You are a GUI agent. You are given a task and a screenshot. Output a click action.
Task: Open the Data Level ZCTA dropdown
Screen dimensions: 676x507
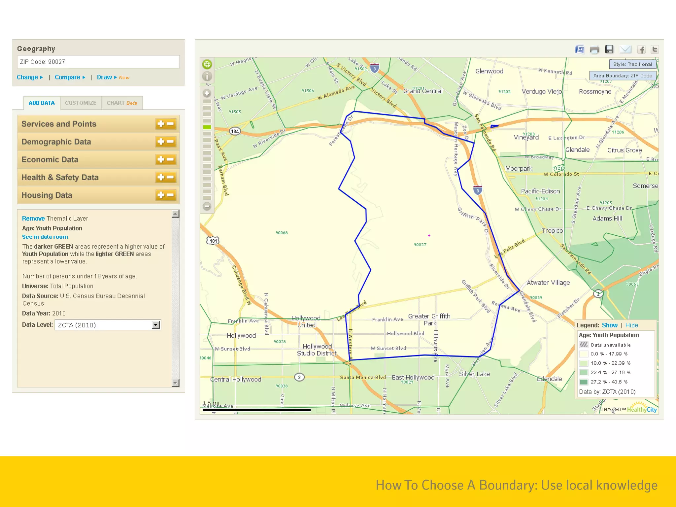[x=156, y=325]
